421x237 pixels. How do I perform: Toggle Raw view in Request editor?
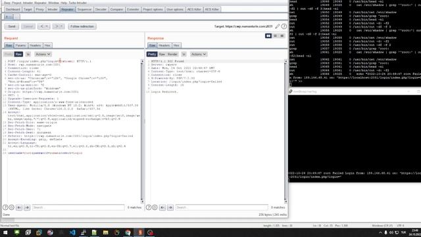(18, 54)
